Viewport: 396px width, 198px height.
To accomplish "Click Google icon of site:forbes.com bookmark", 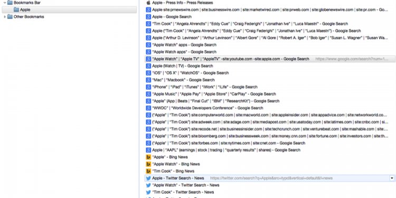I will pyautogui.click(x=148, y=143).
